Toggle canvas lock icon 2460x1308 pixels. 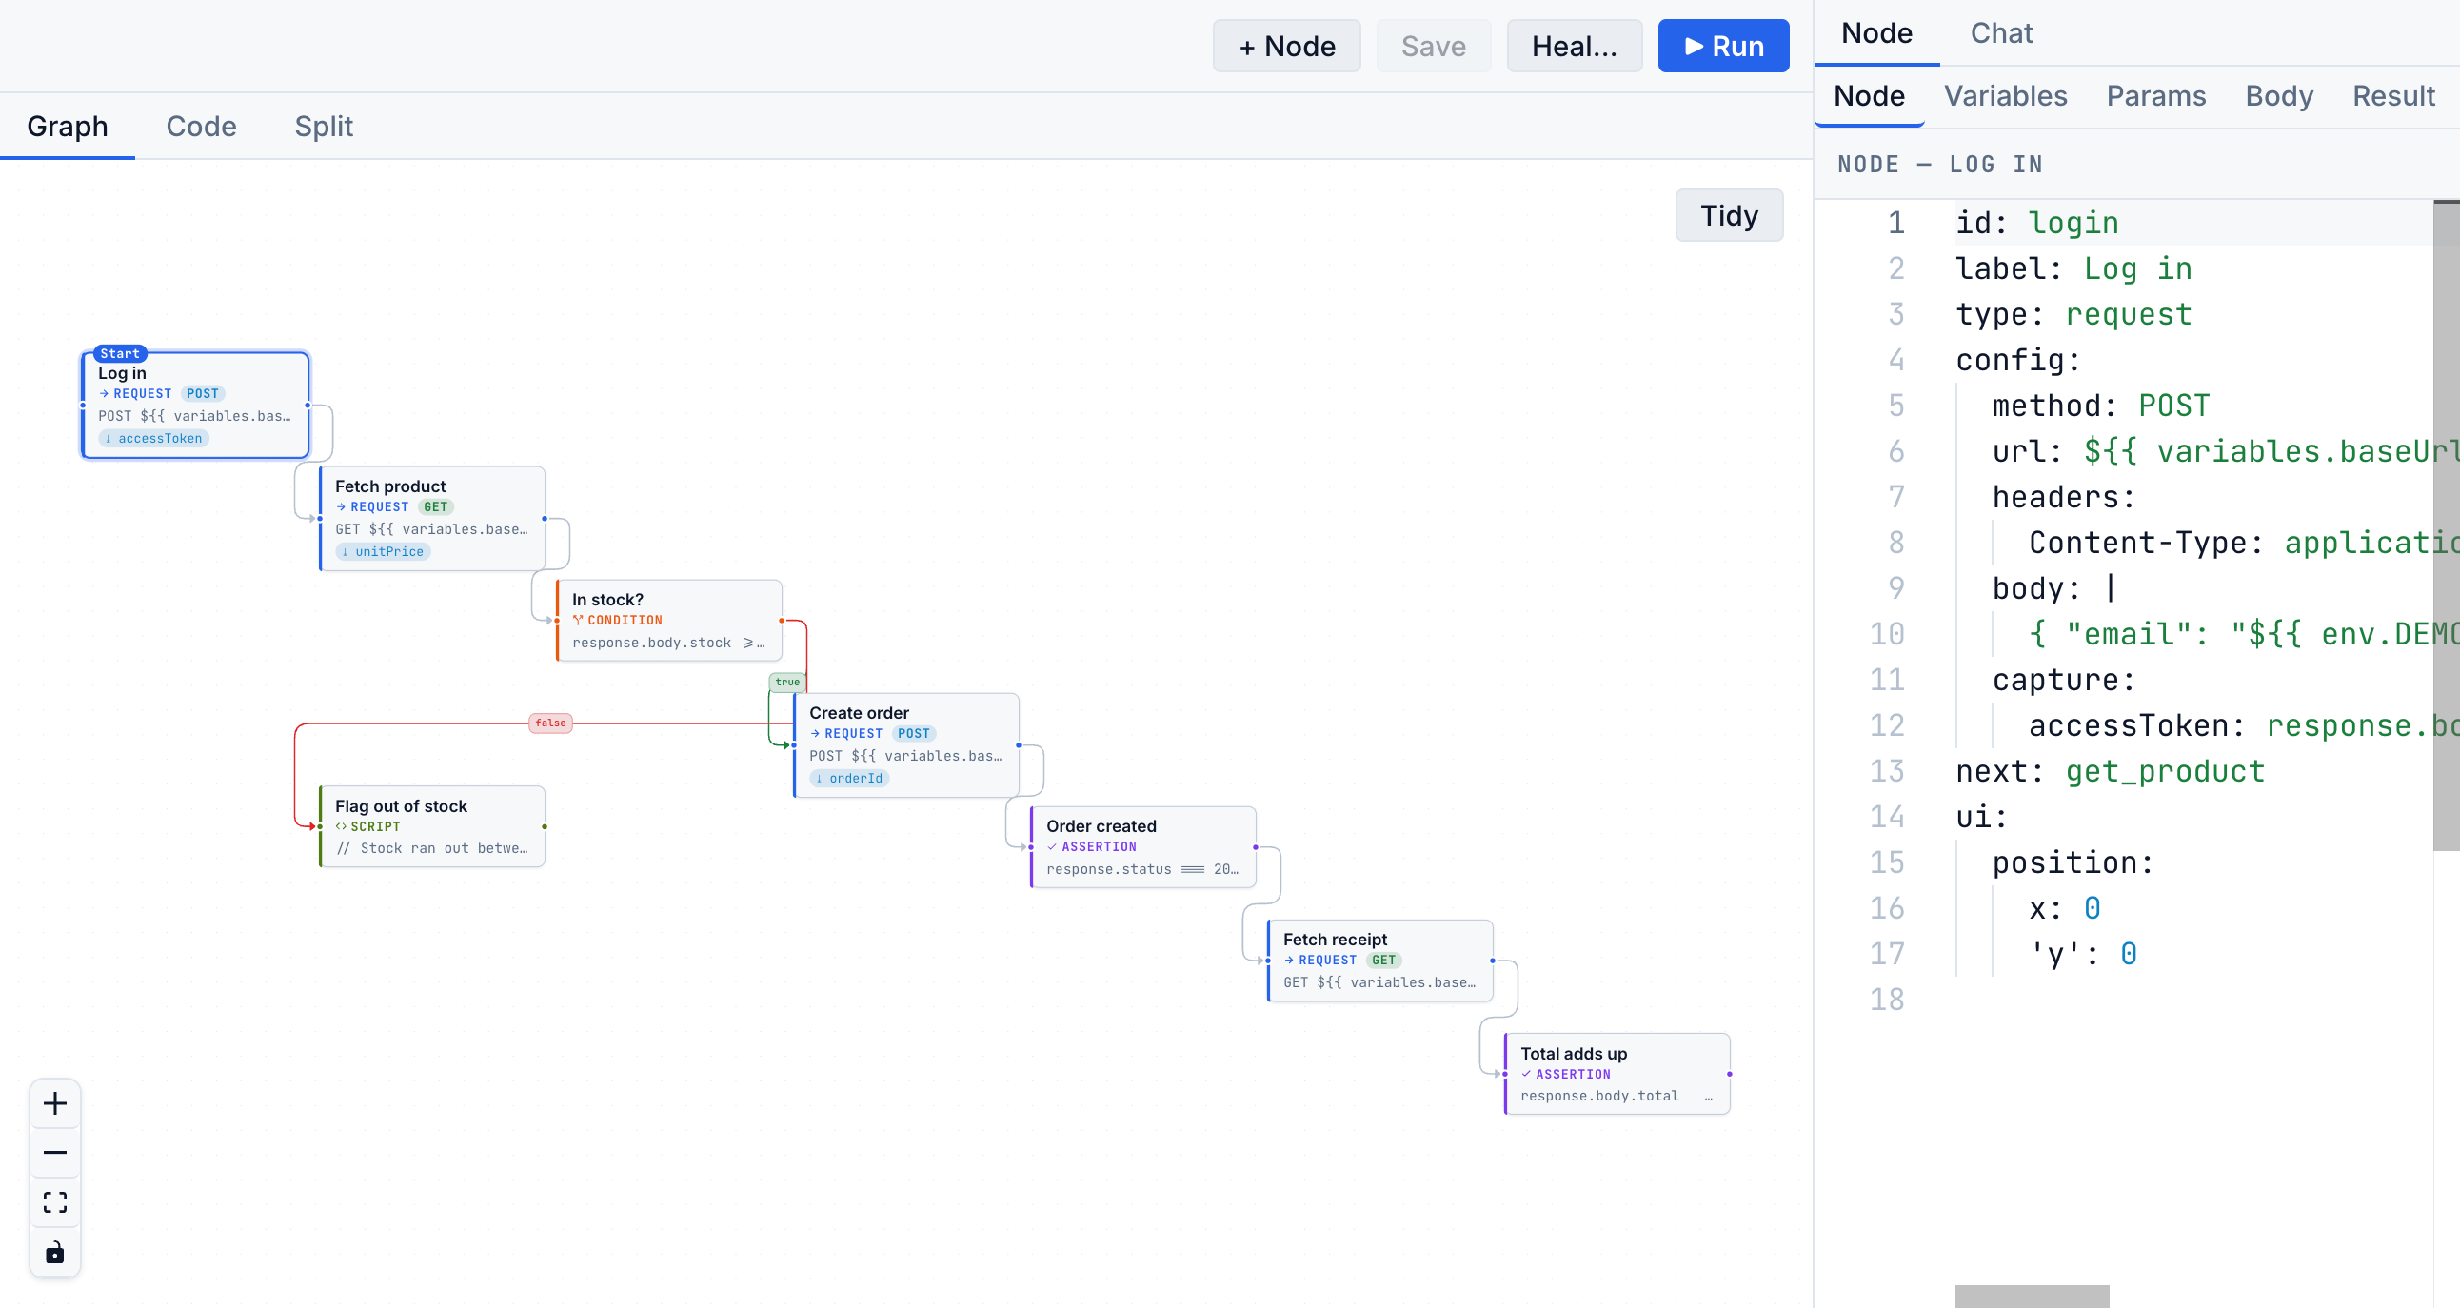tap(55, 1252)
